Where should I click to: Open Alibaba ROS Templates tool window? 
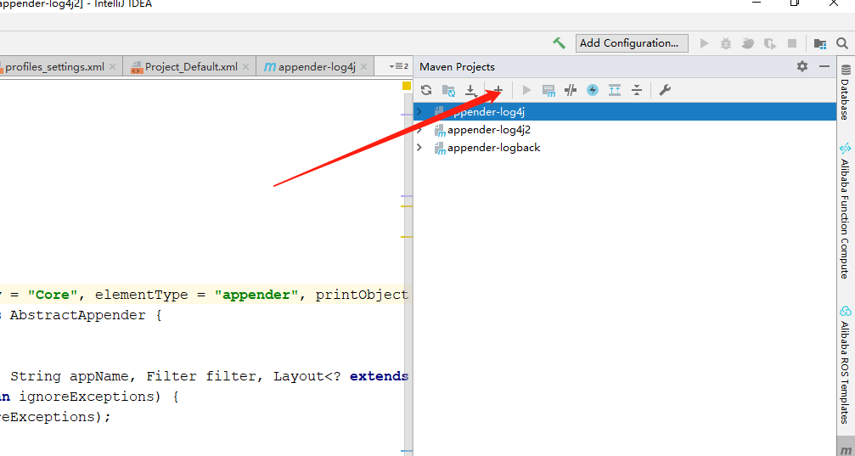pos(845,365)
